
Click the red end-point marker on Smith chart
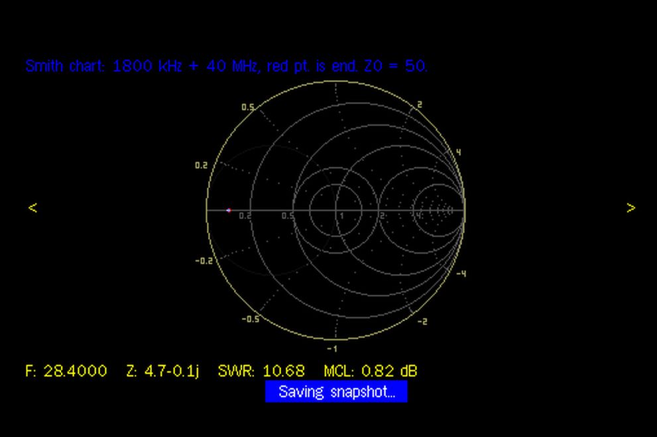coord(229,211)
